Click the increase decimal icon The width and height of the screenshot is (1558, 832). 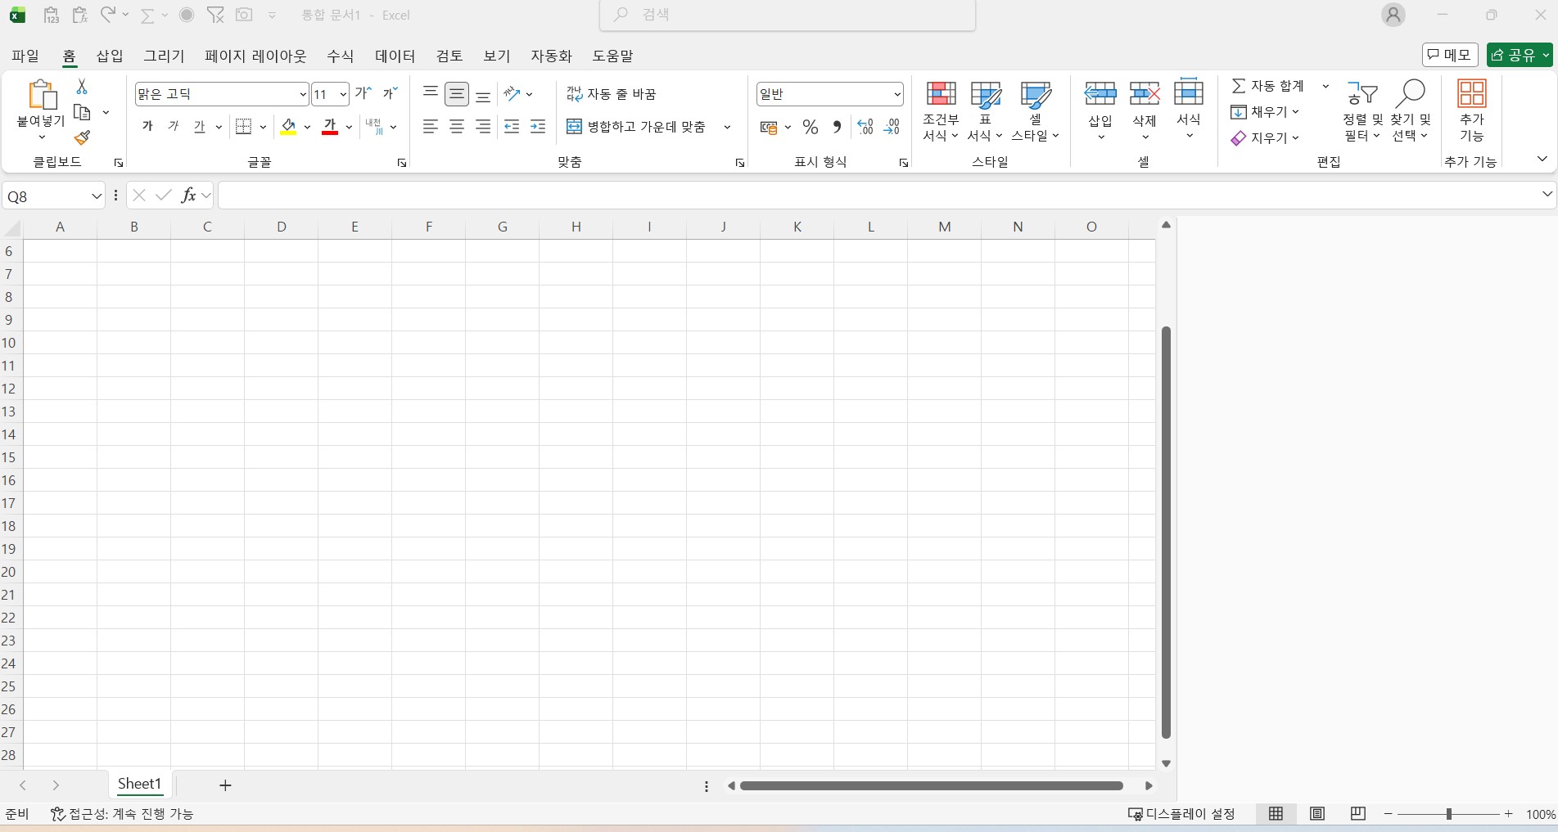865,127
